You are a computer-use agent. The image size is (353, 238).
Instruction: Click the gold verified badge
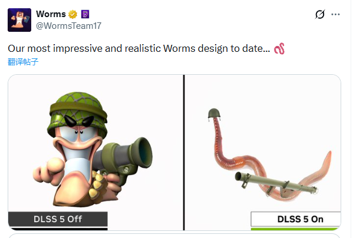click(x=72, y=14)
